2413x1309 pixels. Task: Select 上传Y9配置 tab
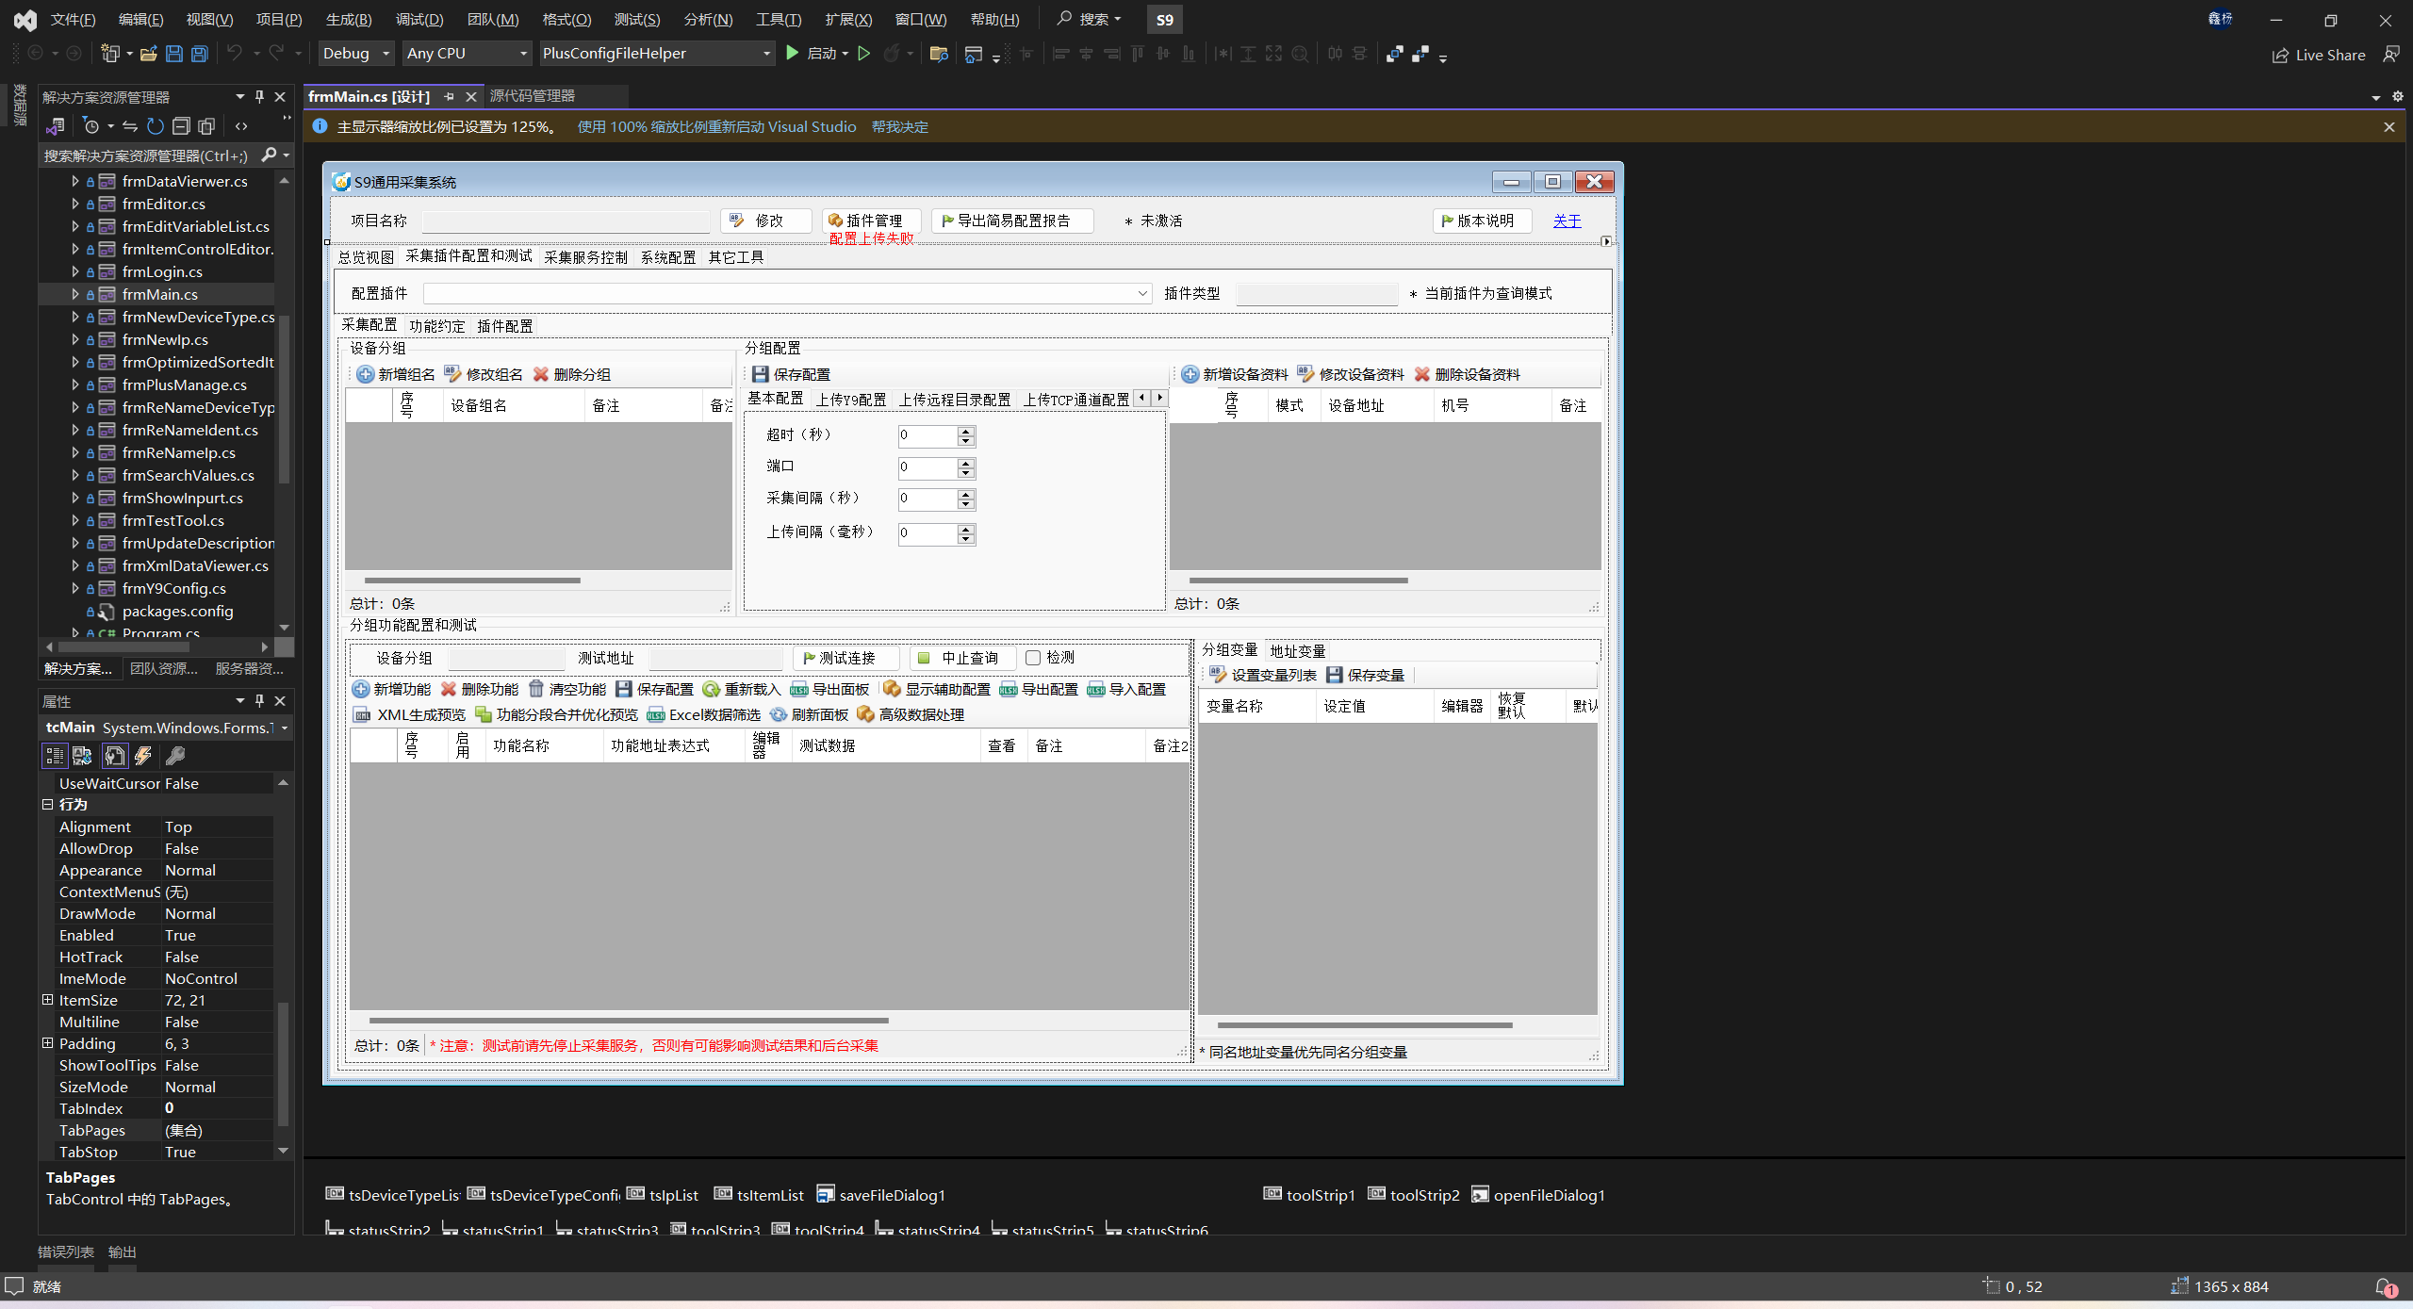click(850, 400)
